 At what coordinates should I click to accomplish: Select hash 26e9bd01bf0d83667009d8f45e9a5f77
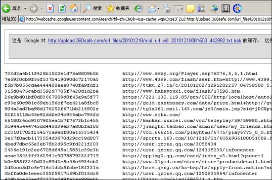click(x=51, y=97)
